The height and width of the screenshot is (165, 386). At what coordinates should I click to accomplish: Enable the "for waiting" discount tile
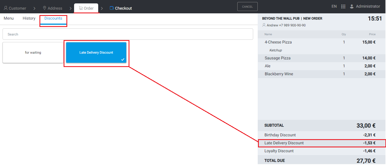33,53
